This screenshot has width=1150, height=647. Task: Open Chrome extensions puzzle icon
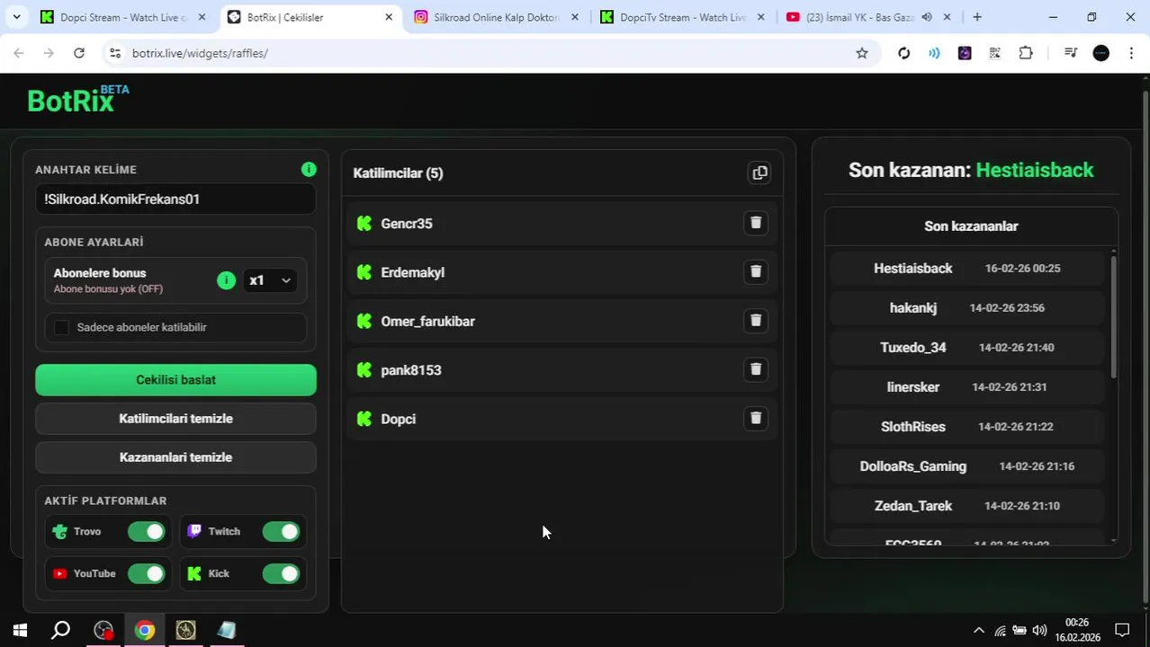click(1026, 53)
